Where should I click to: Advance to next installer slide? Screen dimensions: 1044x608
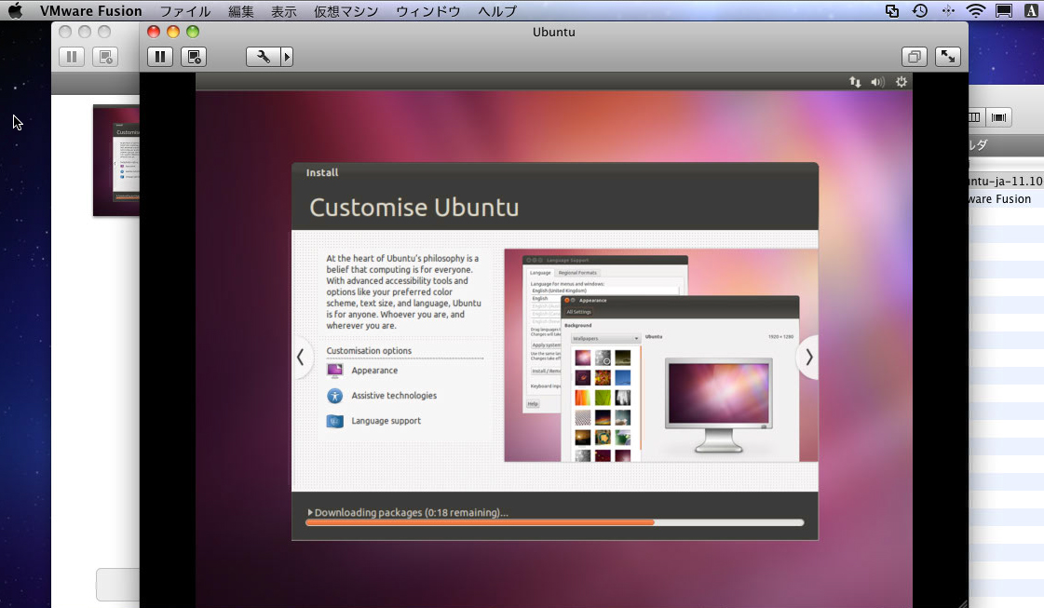click(x=808, y=358)
